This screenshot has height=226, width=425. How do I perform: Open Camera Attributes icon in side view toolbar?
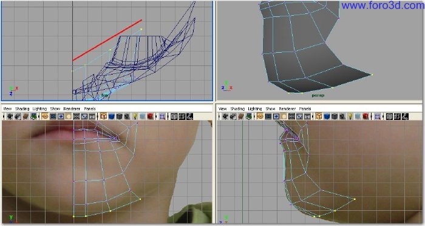pos(233,116)
